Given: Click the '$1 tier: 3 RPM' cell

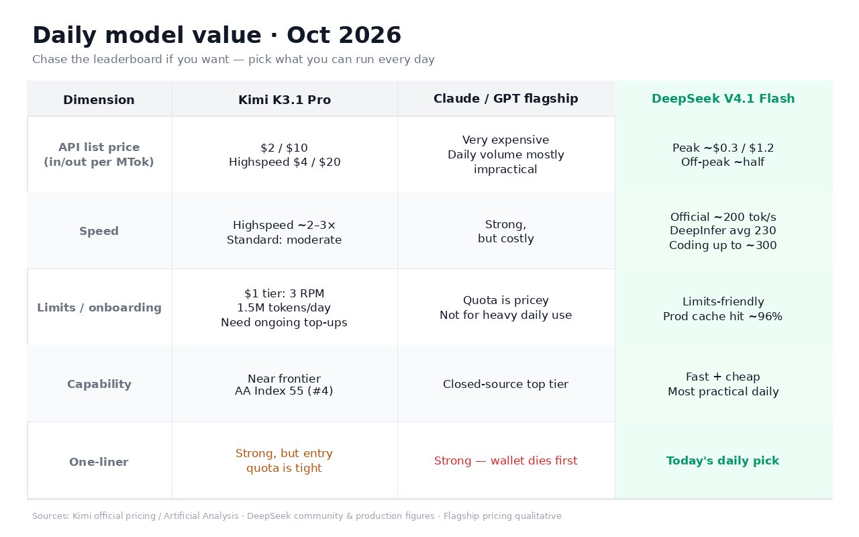Looking at the screenshot, I should [x=285, y=307].
